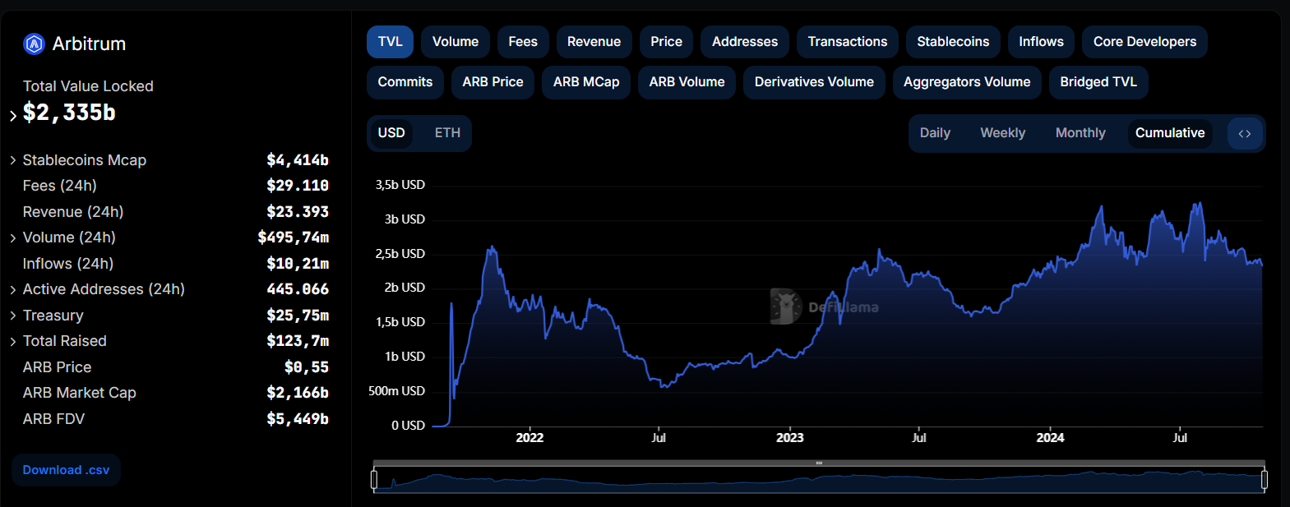1290x507 pixels.
Task: Click the 2022 x-axis label
Action: click(529, 438)
